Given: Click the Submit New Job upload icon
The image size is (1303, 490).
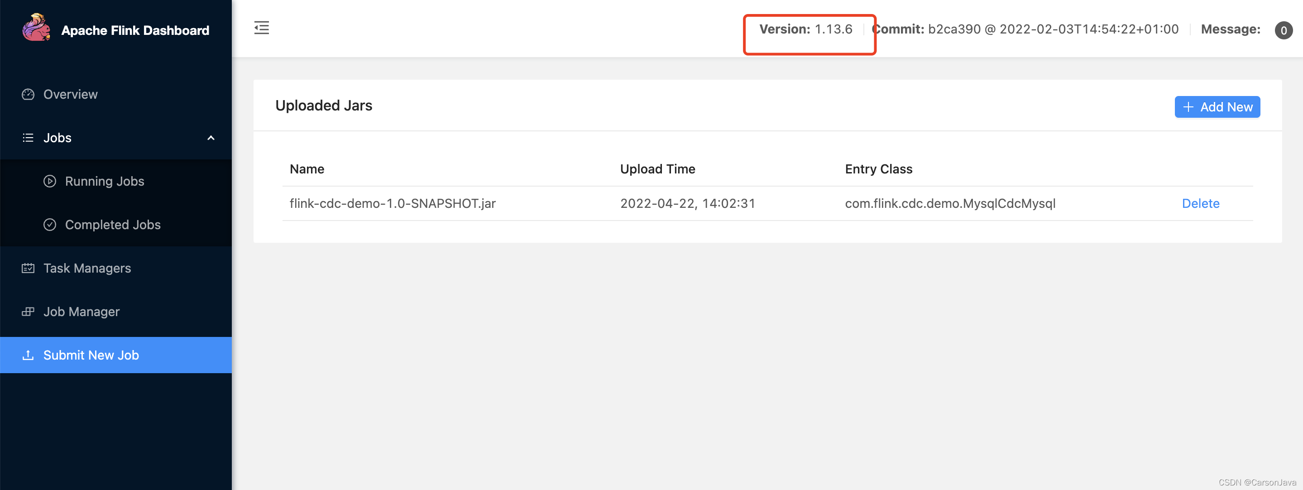Looking at the screenshot, I should pyautogui.click(x=28, y=355).
